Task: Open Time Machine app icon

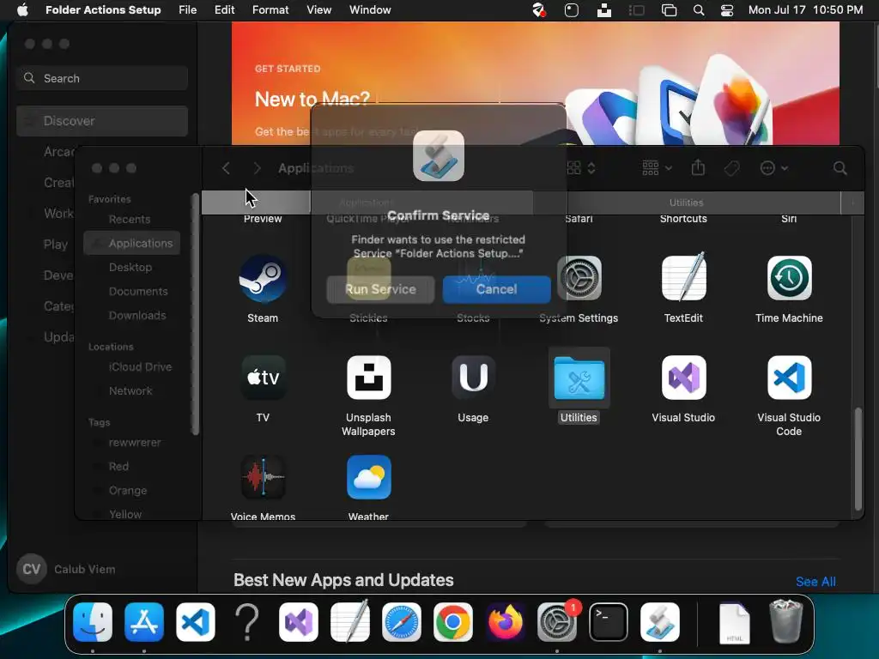Action: [x=789, y=278]
